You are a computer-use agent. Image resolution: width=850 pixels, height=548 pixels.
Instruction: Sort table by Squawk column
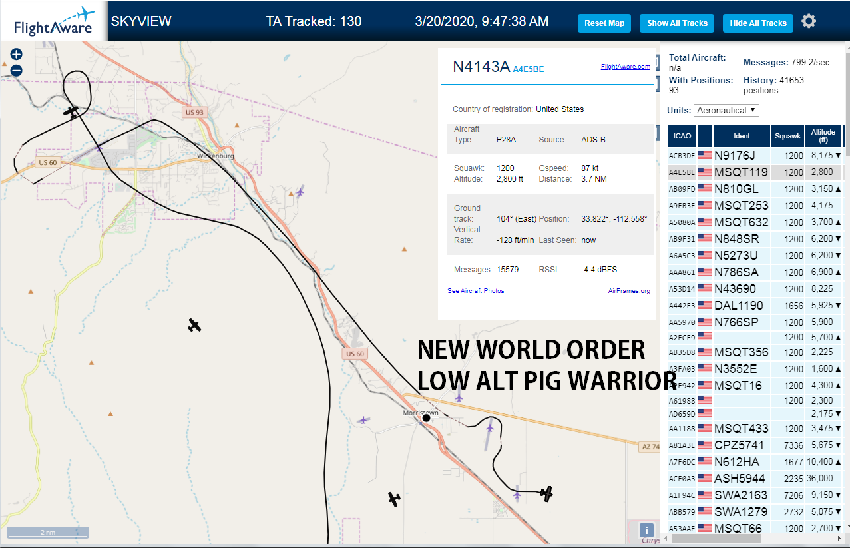point(787,136)
